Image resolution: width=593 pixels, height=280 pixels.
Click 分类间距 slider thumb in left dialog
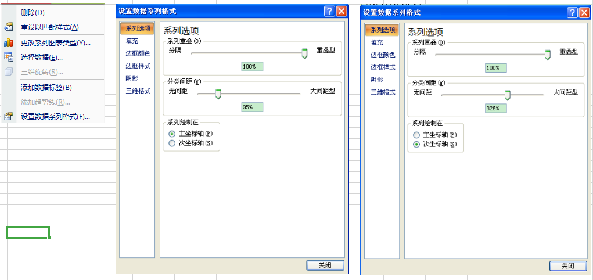point(218,94)
